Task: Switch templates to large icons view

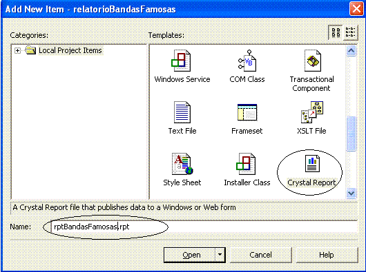Action: pyautogui.click(x=336, y=32)
